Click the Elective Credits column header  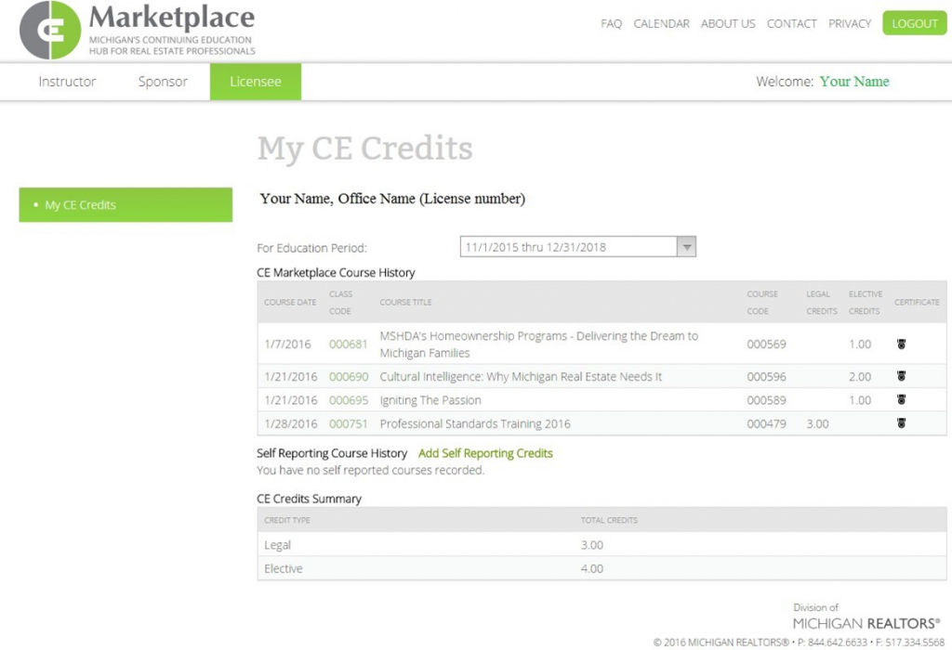[x=866, y=302]
